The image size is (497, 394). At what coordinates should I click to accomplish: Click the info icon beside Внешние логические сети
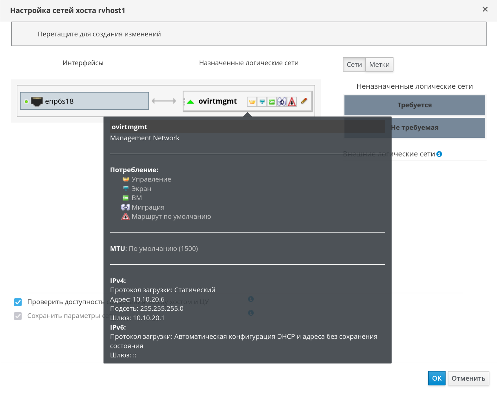click(439, 154)
